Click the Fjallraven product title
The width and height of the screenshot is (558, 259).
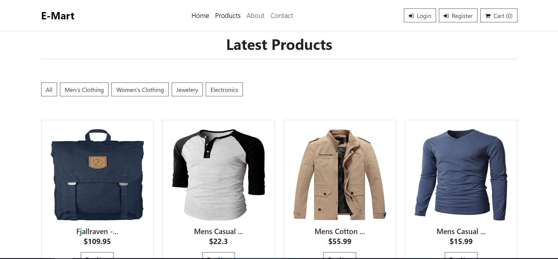[97, 231]
